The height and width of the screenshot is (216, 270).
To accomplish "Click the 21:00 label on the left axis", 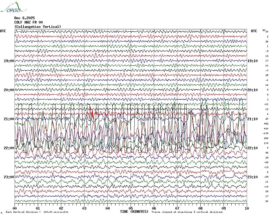I will tap(9, 119).
